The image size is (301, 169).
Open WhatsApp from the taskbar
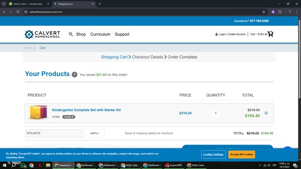tap(23, 165)
